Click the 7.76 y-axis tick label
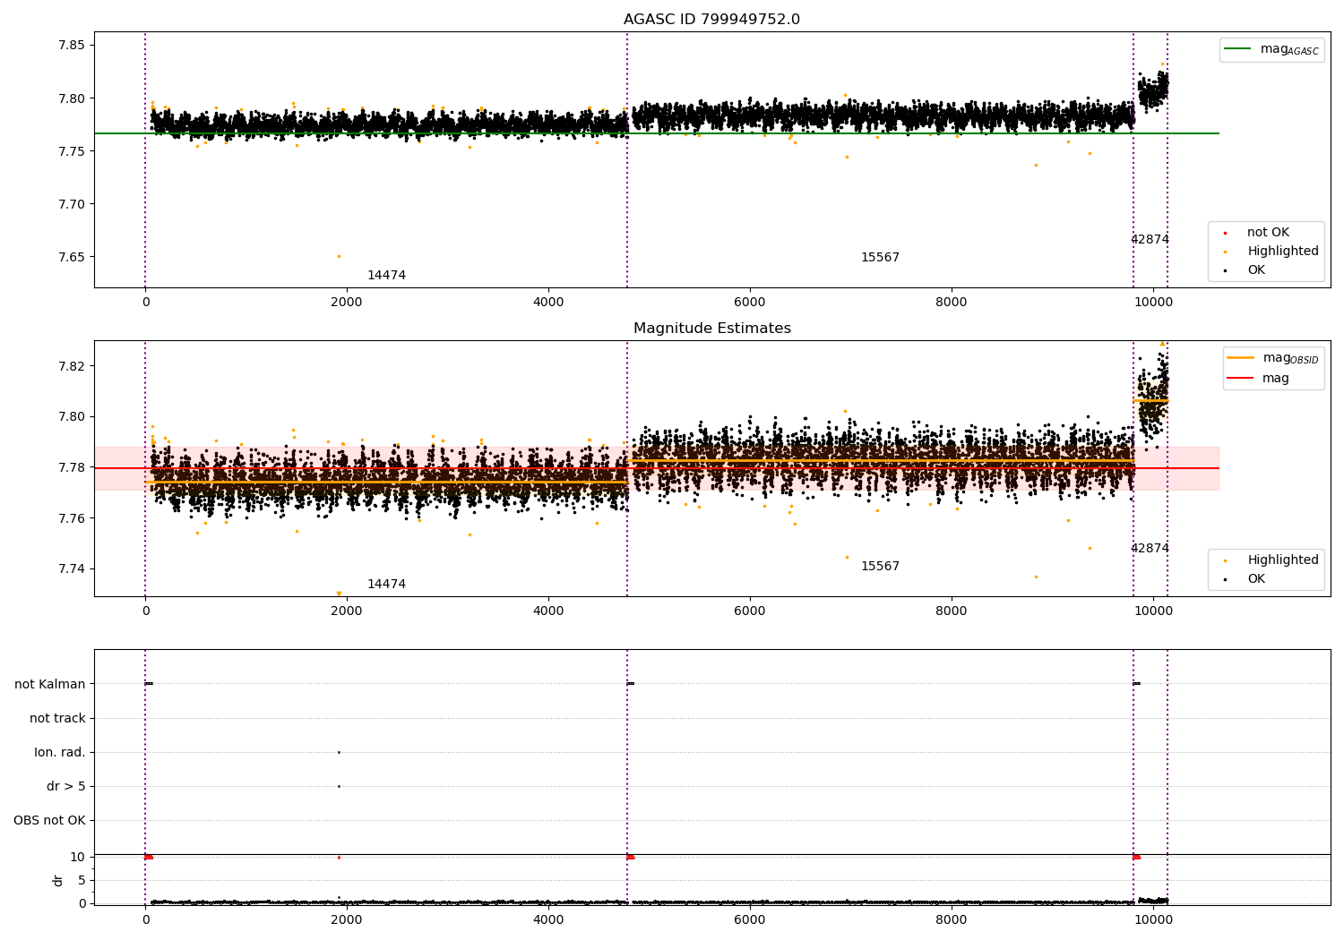 point(71,518)
